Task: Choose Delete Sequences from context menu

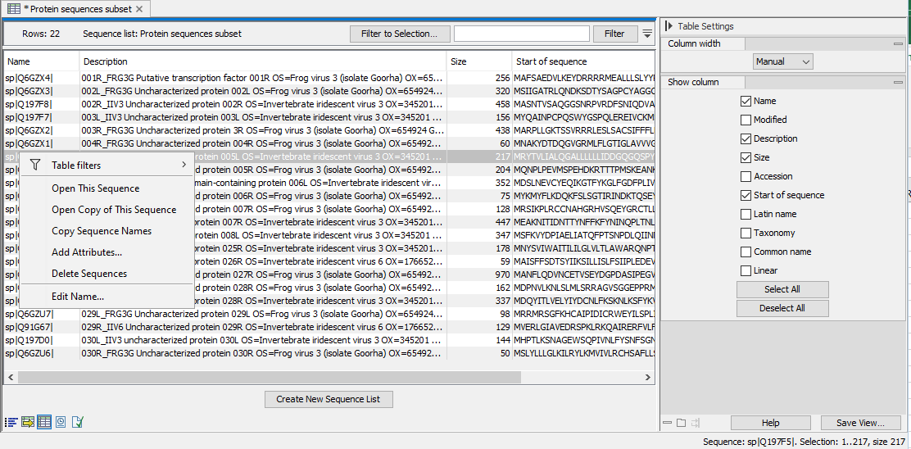Action: 89,274
